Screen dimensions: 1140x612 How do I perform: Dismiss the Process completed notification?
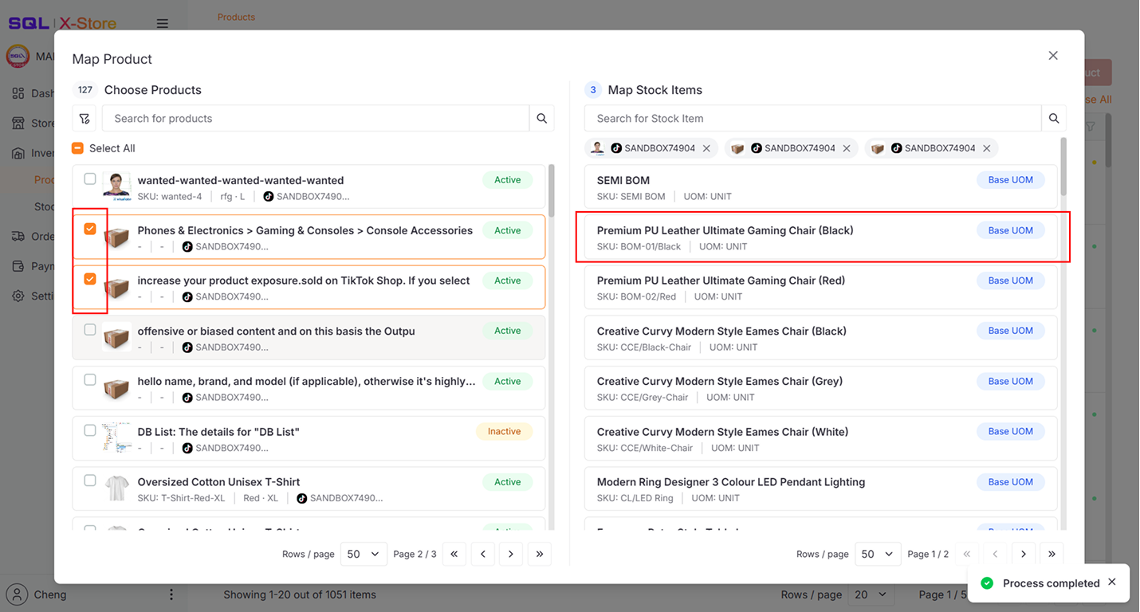tap(1112, 583)
